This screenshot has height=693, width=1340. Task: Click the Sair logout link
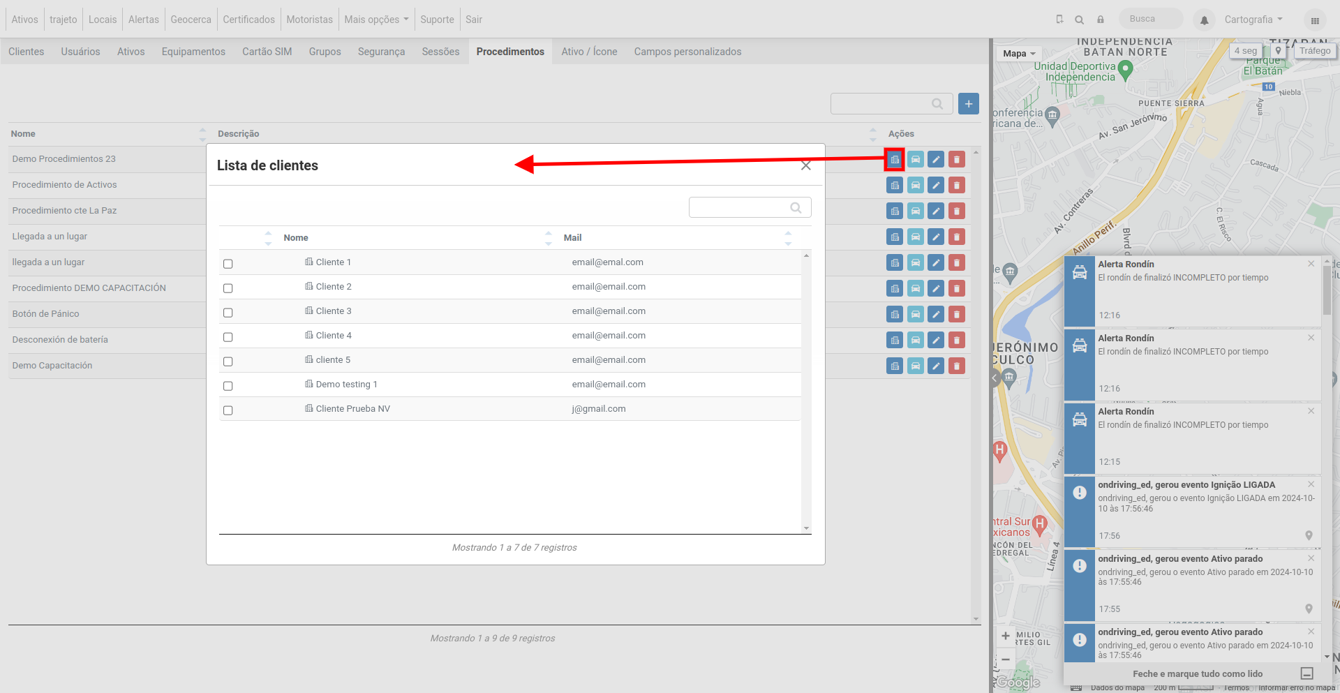coord(474,20)
